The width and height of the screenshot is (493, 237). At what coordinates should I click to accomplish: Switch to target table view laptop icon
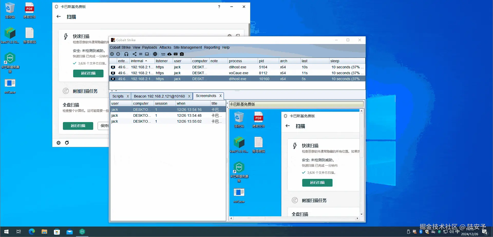147,54
